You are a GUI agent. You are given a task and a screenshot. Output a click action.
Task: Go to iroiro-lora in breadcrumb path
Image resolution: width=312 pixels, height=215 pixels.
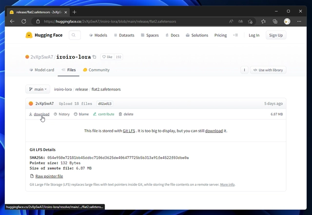pyautogui.click(x=63, y=89)
